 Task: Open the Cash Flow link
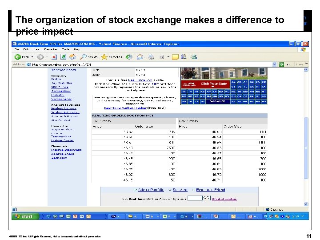(59, 158)
